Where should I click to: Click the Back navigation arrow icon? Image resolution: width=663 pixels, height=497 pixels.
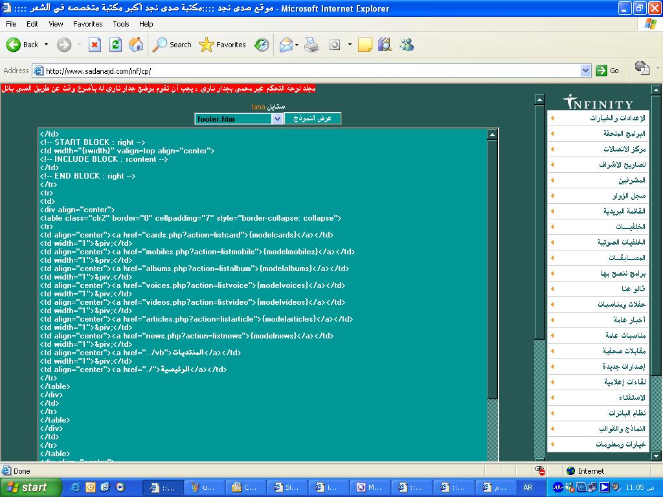tap(14, 45)
